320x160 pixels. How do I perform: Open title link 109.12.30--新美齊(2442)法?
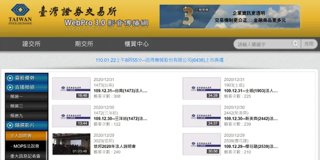[251, 118]
